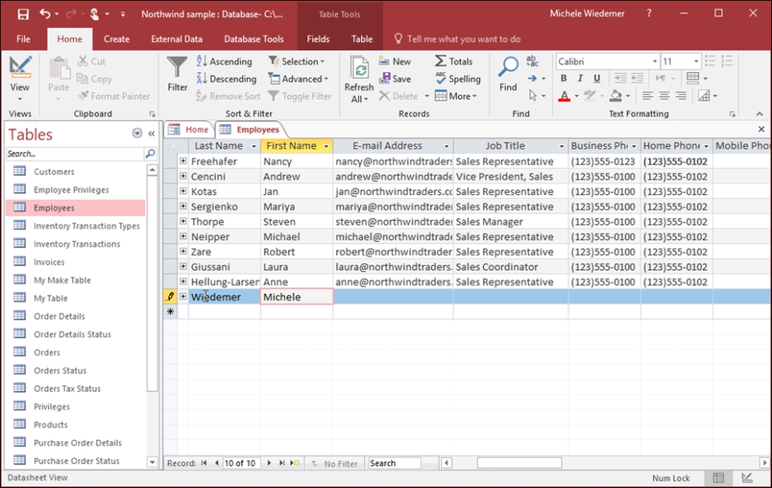Open the File tab
Image resolution: width=772 pixels, height=488 pixels.
pyautogui.click(x=23, y=39)
